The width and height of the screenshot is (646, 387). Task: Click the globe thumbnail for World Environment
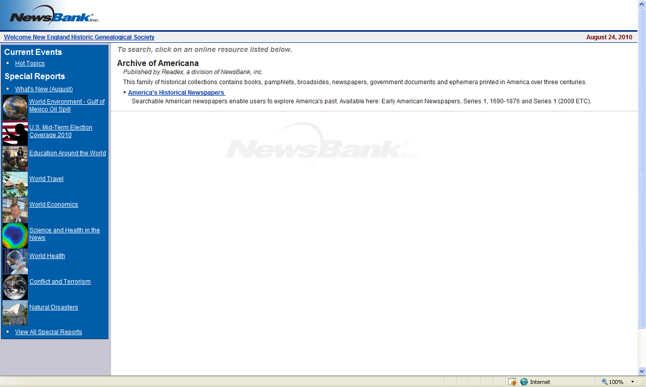pyautogui.click(x=15, y=107)
